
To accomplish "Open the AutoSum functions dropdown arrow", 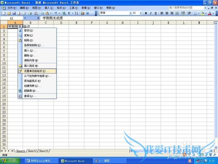I will [x=72, y=13].
